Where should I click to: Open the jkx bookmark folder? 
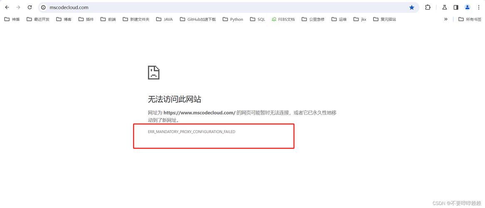click(360, 19)
